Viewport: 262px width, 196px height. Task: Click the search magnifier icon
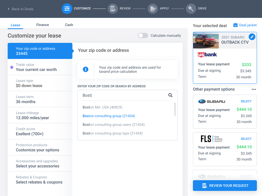(x=170, y=95)
